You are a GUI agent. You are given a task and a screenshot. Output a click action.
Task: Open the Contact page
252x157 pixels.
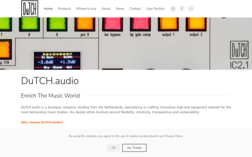pyautogui.click(x=135, y=9)
